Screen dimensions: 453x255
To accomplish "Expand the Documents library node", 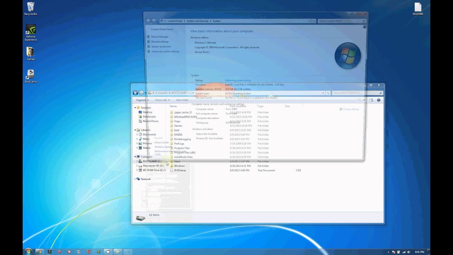I will 137,135.
